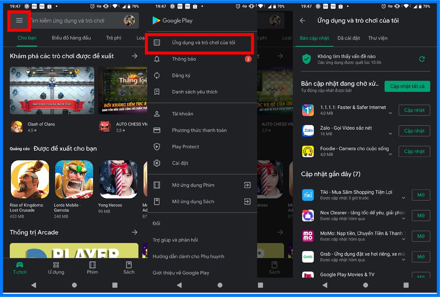Tap the 1.1.1.1 app icon
Viewport: 440px width, 297px height.
coord(308,110)
